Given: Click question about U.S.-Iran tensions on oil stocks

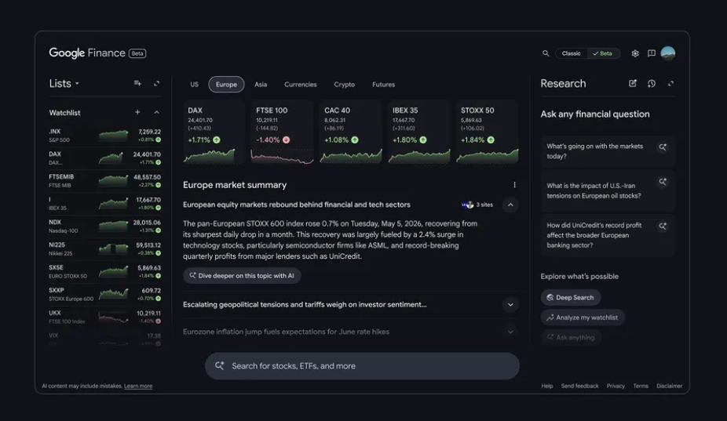Looking at the screenshot, I should (608, 191).
